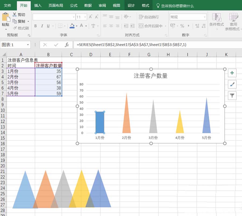The width and height of the screenshot is (242, 216).
Task: Toggle Wrap Text (自动换行)
Action: point(149,17)
